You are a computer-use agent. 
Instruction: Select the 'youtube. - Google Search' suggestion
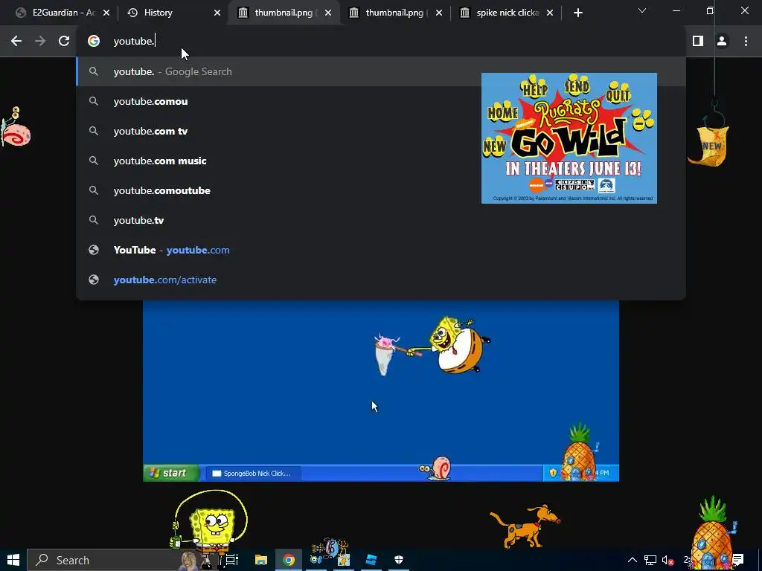point(381,71)
